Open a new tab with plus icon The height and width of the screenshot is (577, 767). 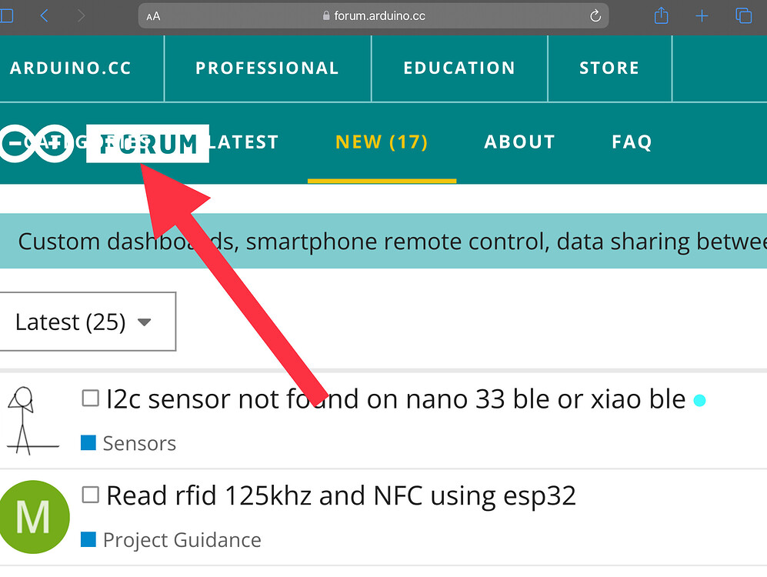point(702,16)
